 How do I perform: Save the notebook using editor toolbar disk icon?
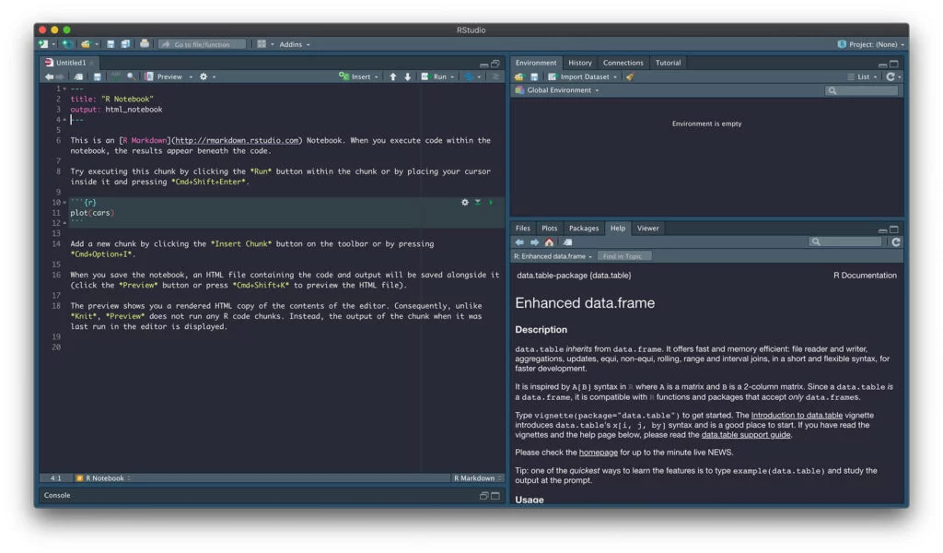coord(97,76)
